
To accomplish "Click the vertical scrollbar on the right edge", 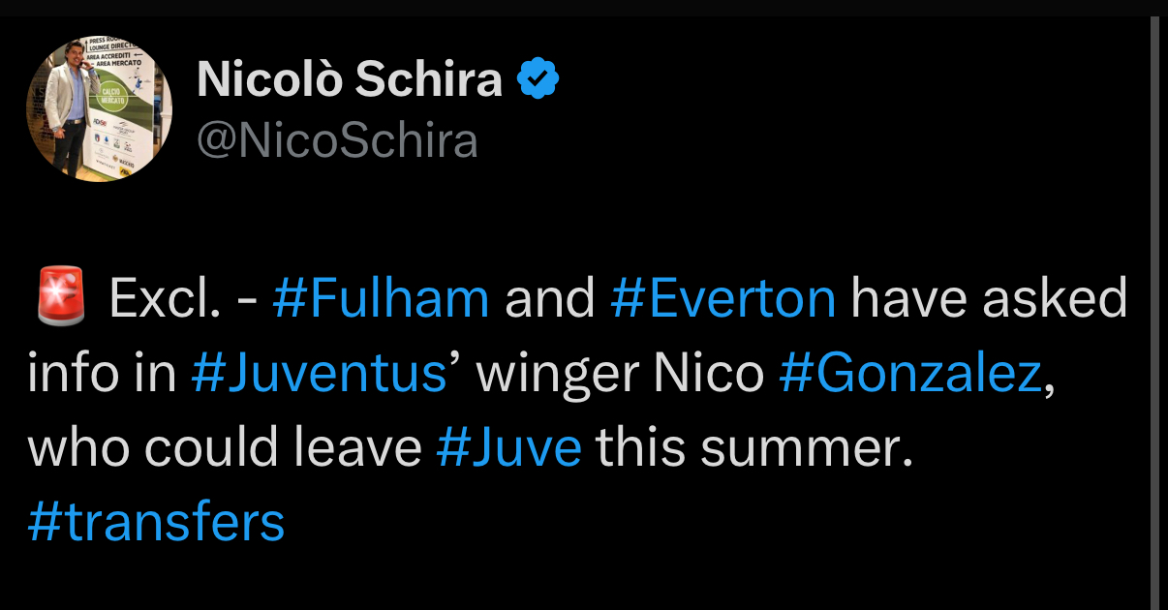I will 1153,310.
